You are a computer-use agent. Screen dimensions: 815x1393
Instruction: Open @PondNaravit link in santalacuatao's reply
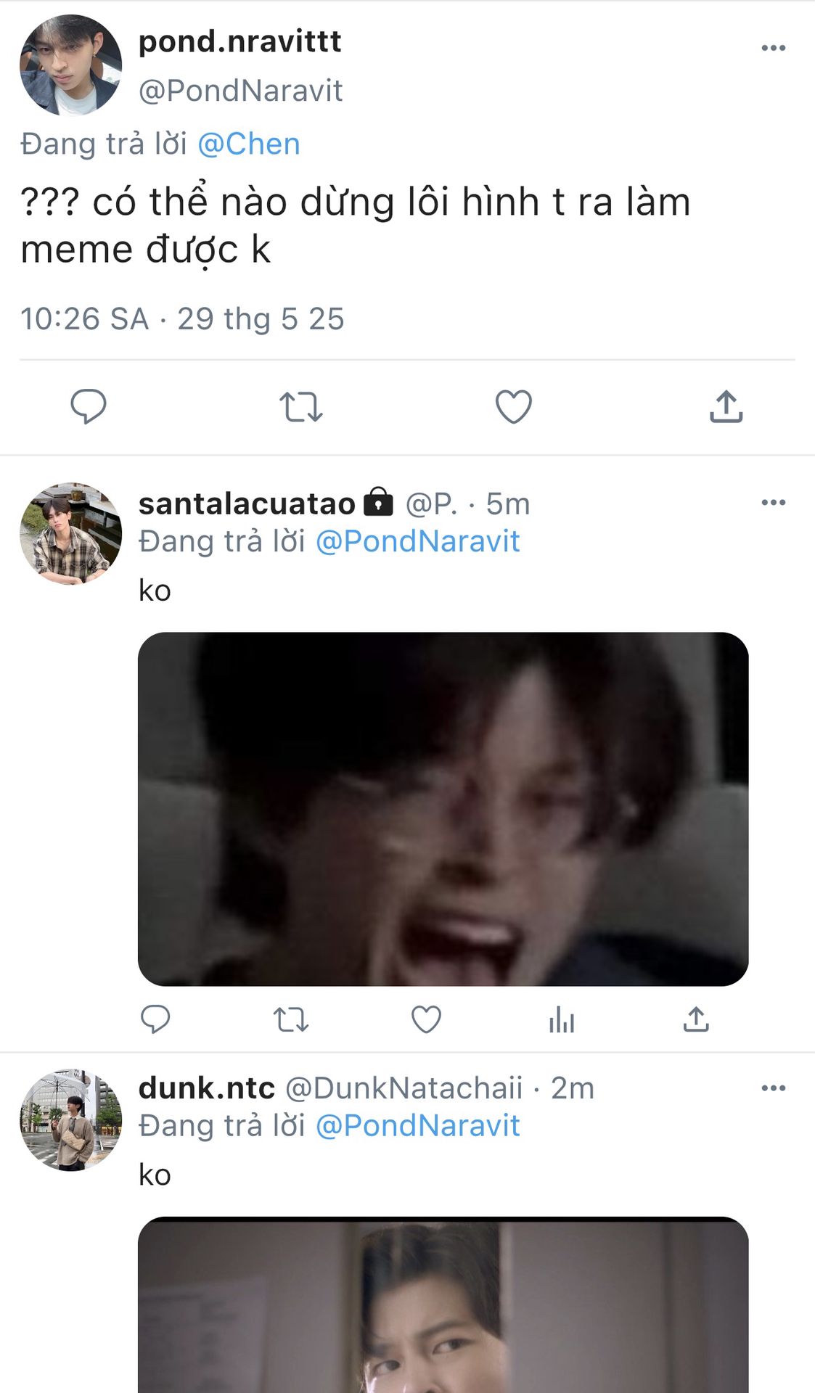coord(417,541)
